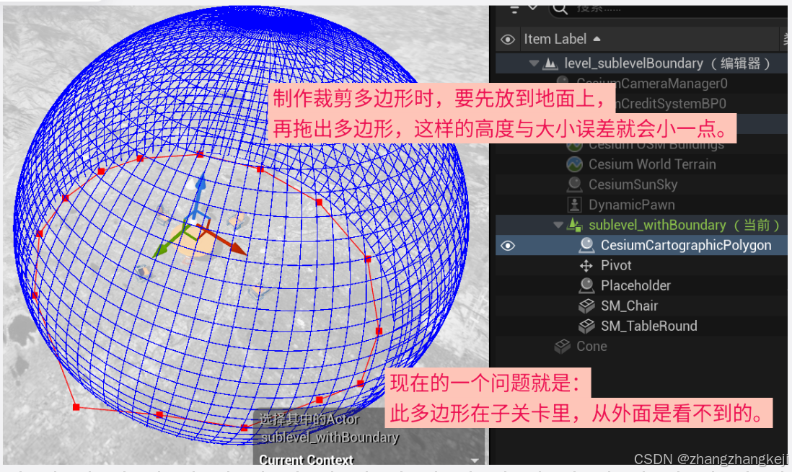Select the SM_Chair static mesh icon
The height and width of the screenshot is (472, 792).
(587, 306)
